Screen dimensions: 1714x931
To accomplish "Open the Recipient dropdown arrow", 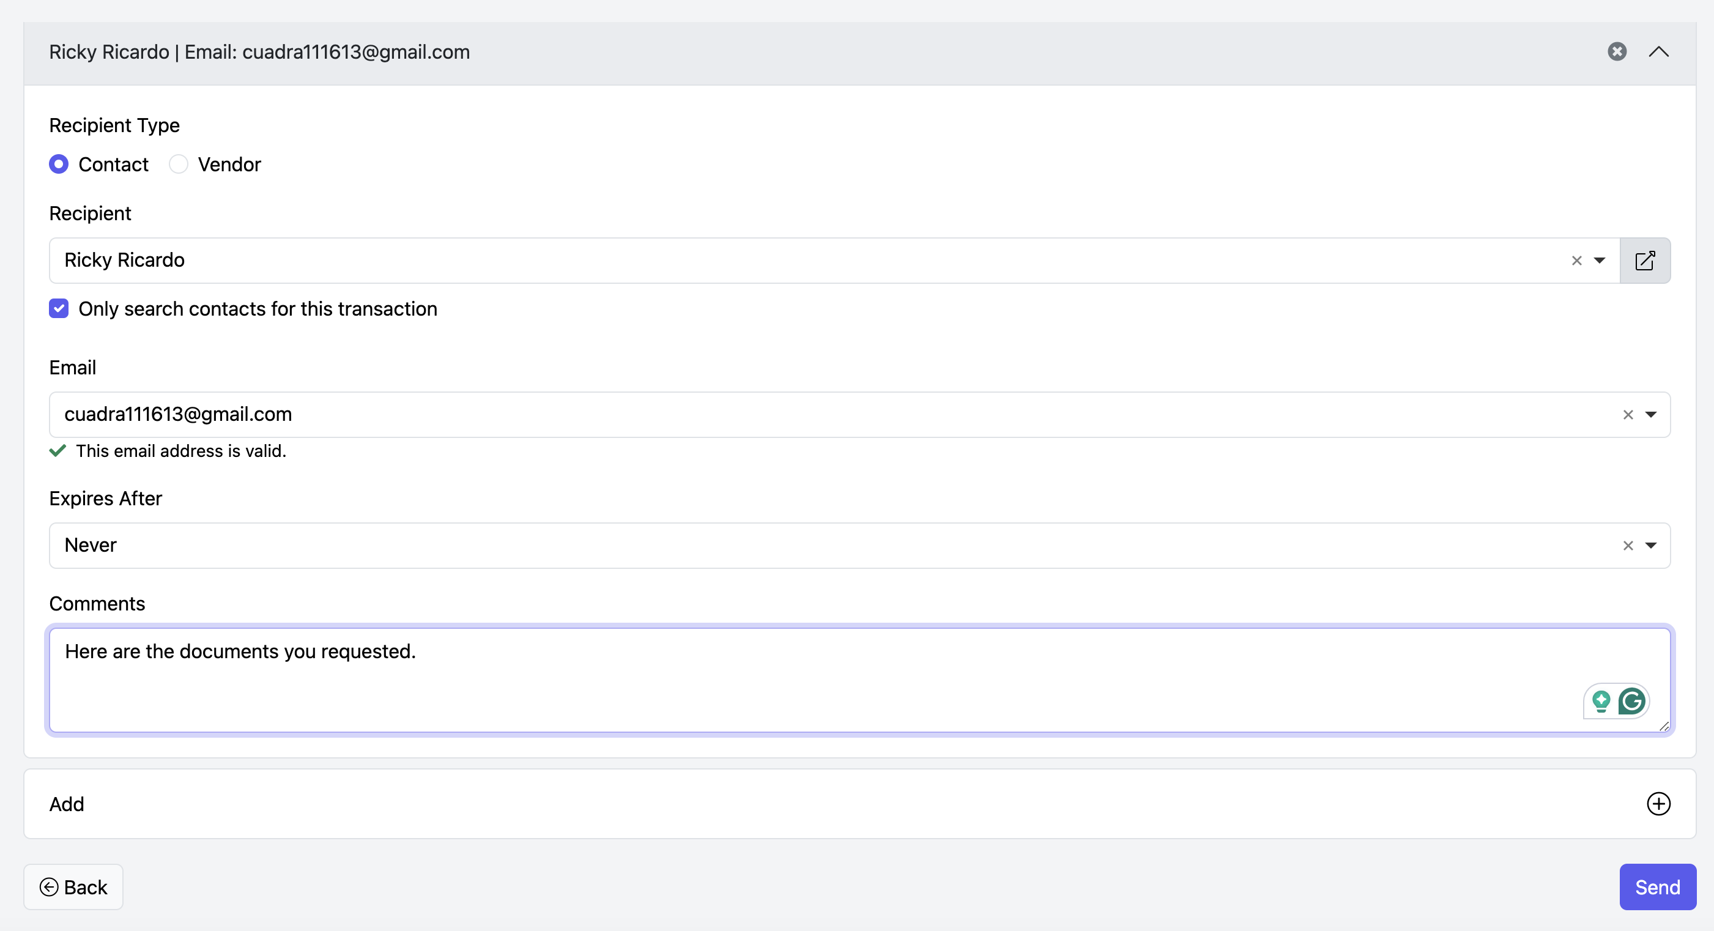I will pyautogui.click(x=1600, y=260).
